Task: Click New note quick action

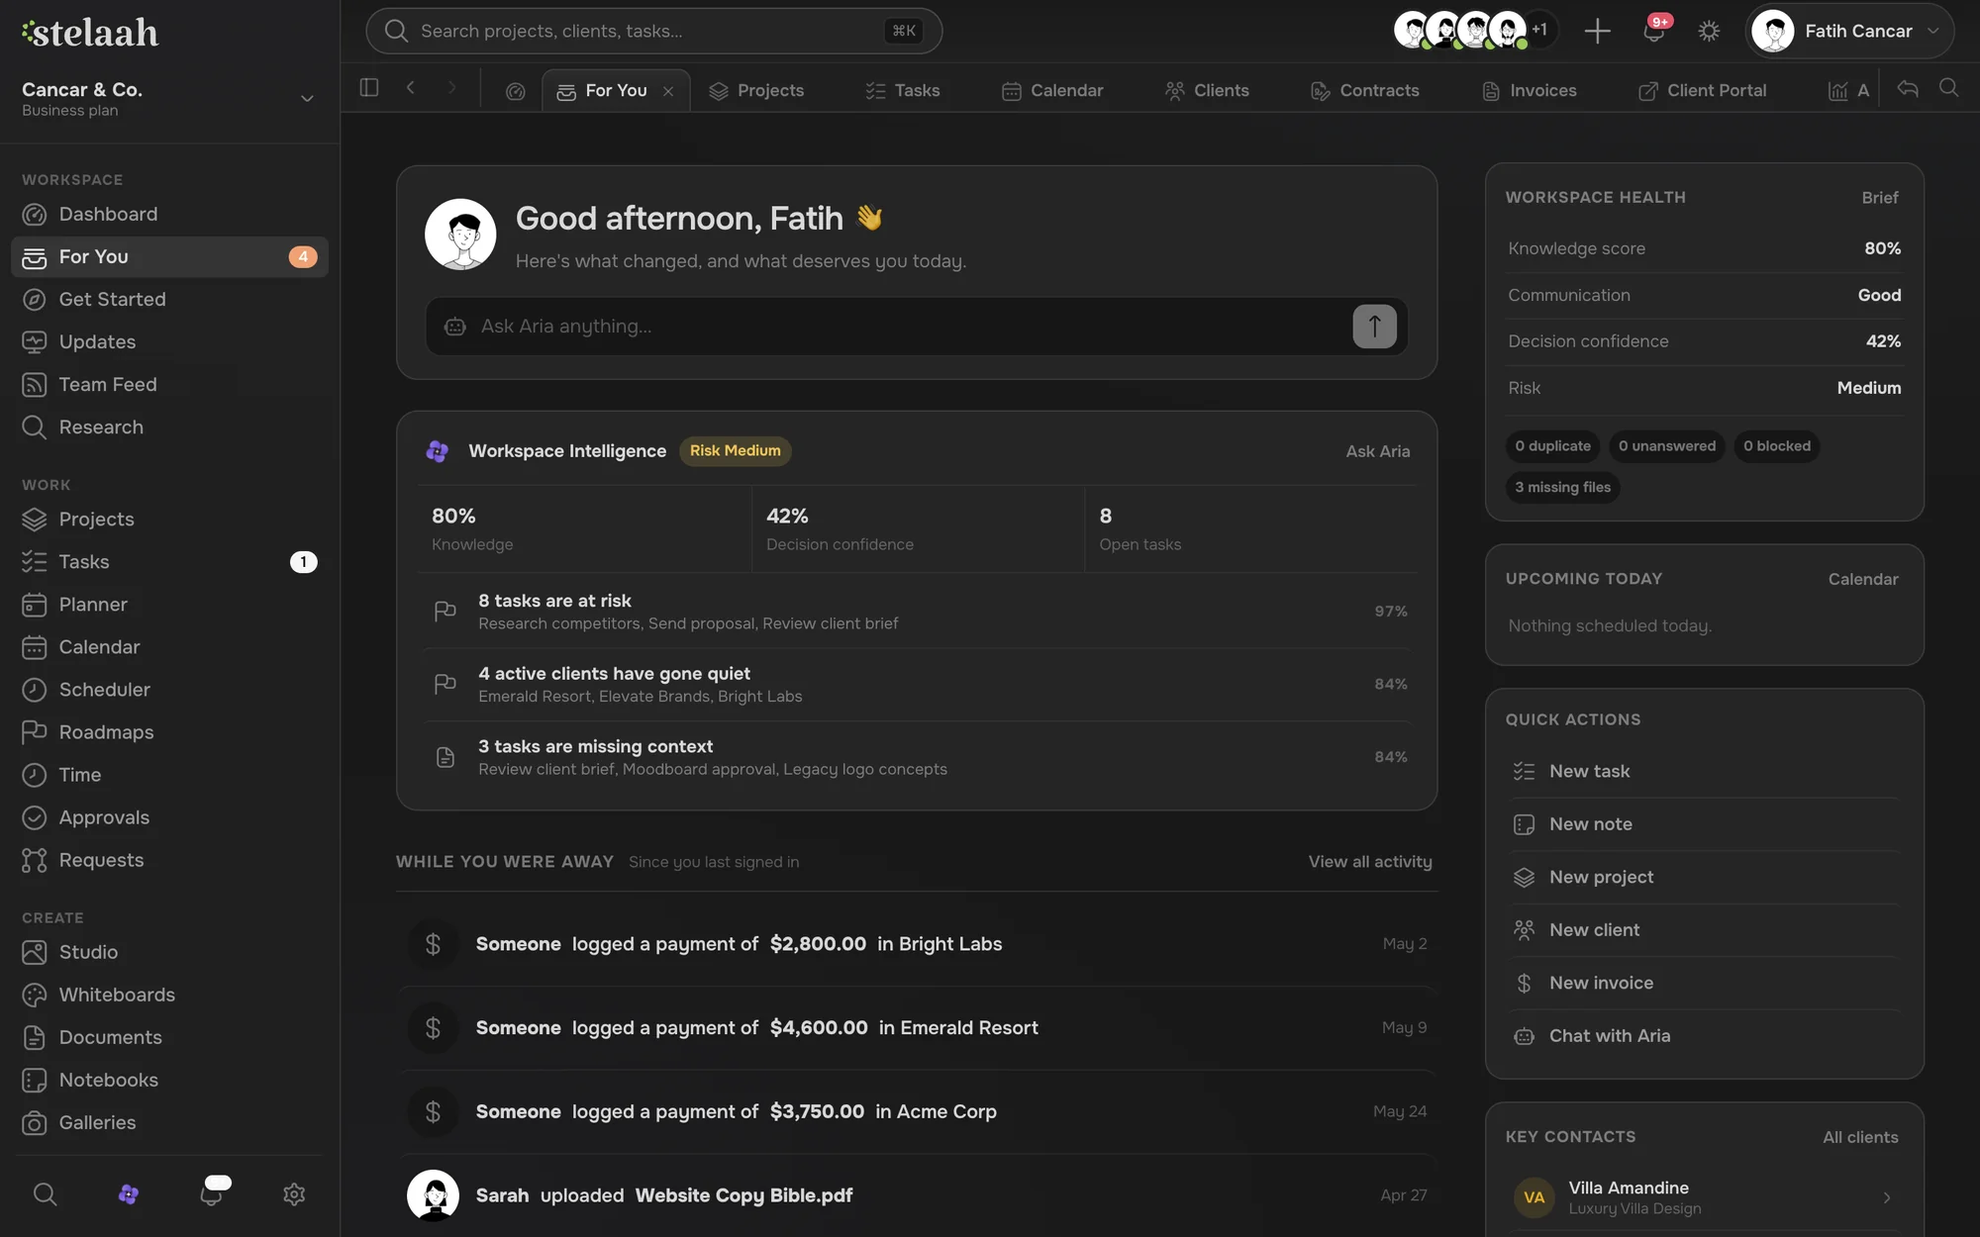Action: click(x=1704, y=823)
